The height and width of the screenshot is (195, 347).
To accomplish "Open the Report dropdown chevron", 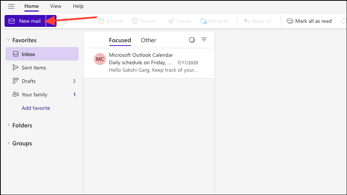I will coord(161,21).
